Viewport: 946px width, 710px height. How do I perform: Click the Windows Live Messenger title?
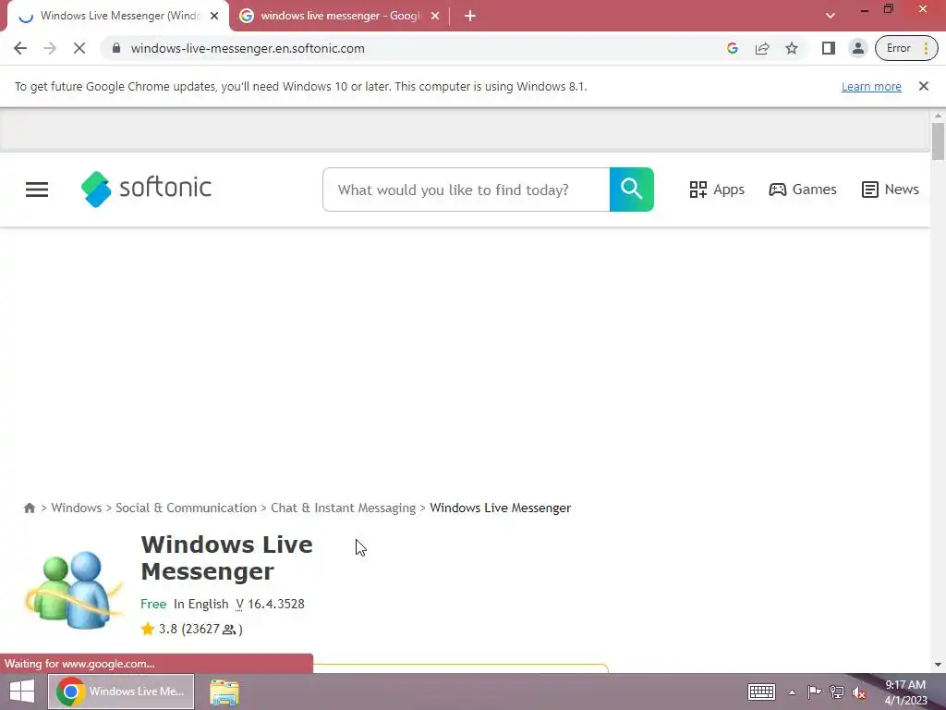click(227, 557)
